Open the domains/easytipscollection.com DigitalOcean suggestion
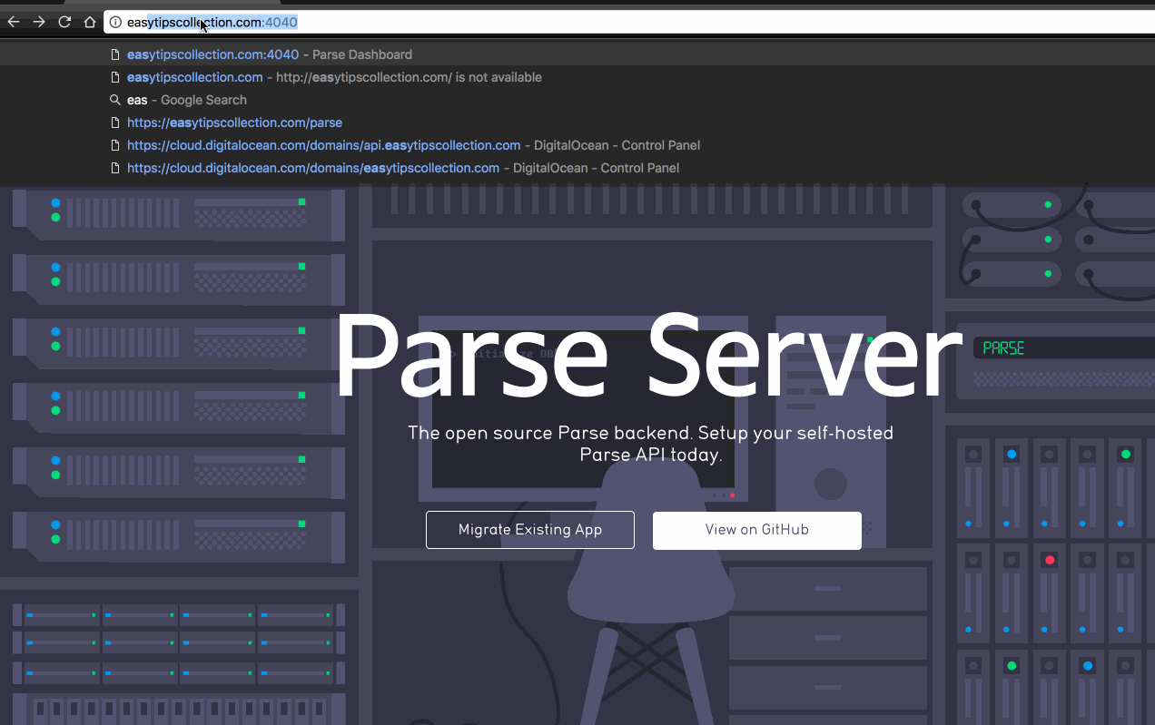The height and width of the screenshot is (725, 1155). [403, 168]
